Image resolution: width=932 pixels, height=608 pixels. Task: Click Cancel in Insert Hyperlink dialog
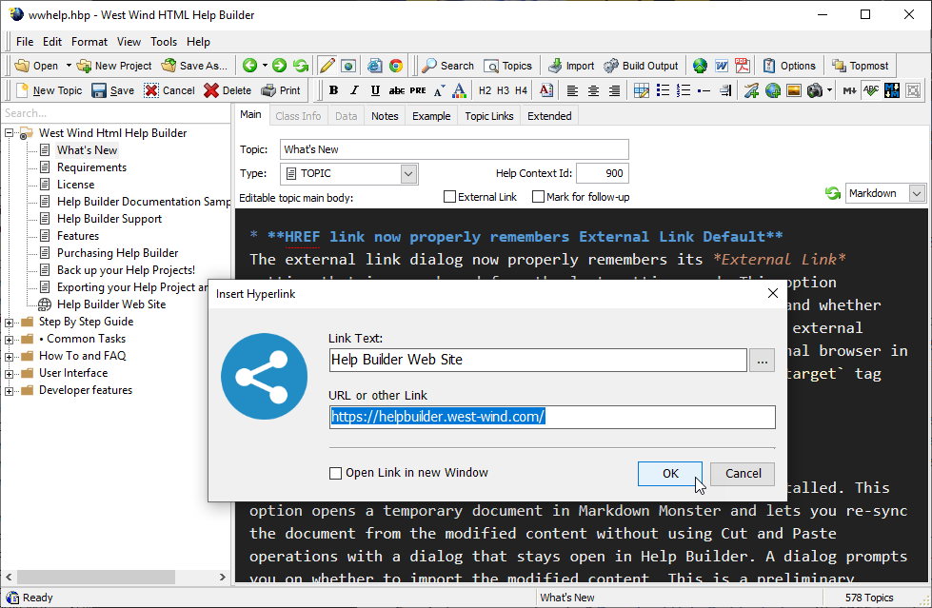743,474
